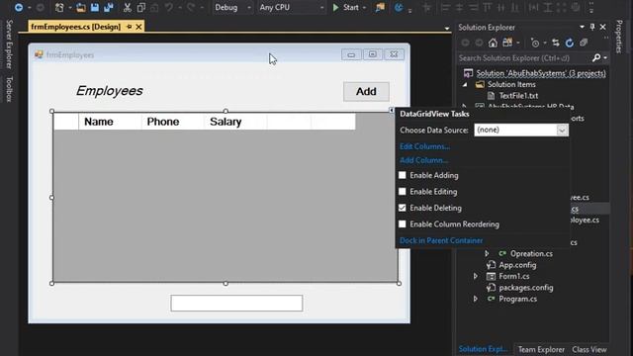Click the Save All icon
Screen dimensions: 633x356
pos(108,7)
